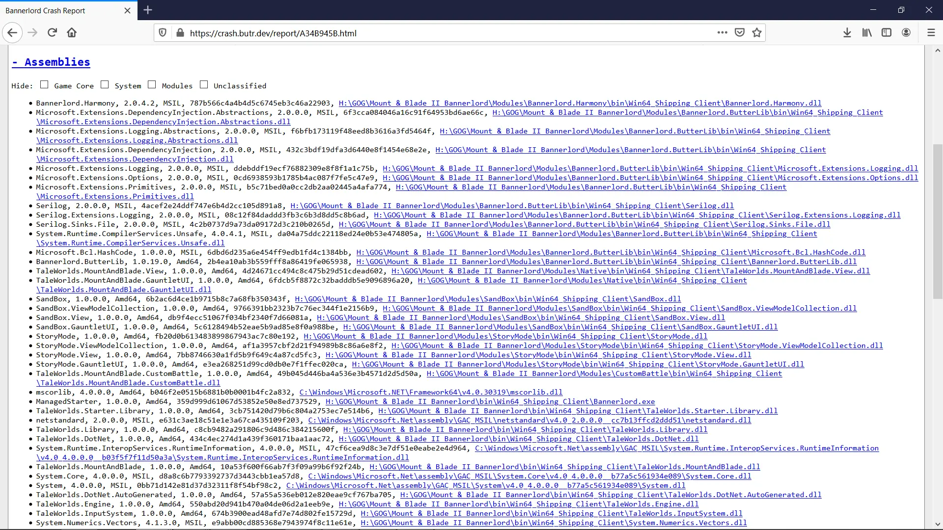Bookmark this page with the star icon
This screenshot has height=530, width=943.
tap(757, 33)
